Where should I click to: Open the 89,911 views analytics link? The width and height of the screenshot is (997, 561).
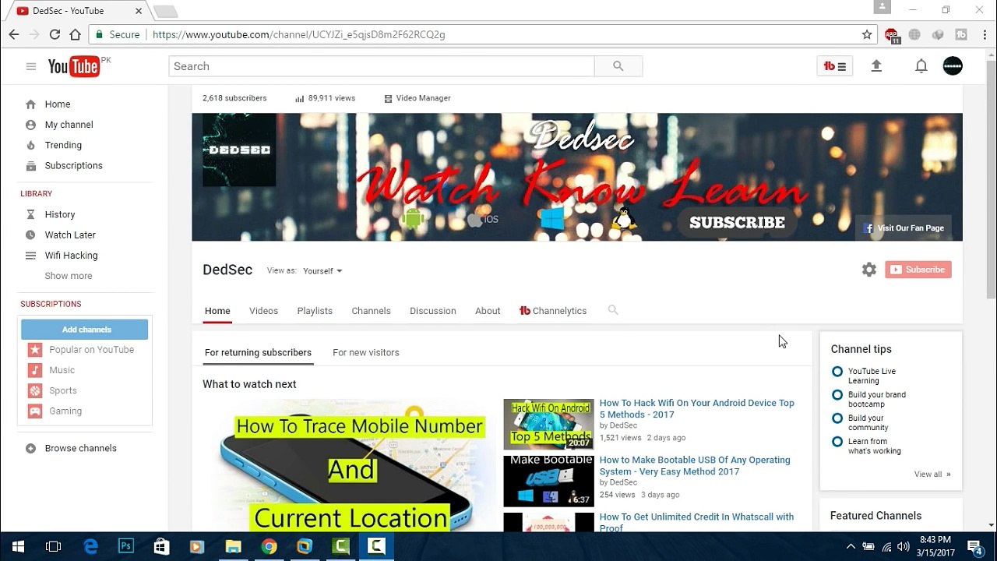325,98
